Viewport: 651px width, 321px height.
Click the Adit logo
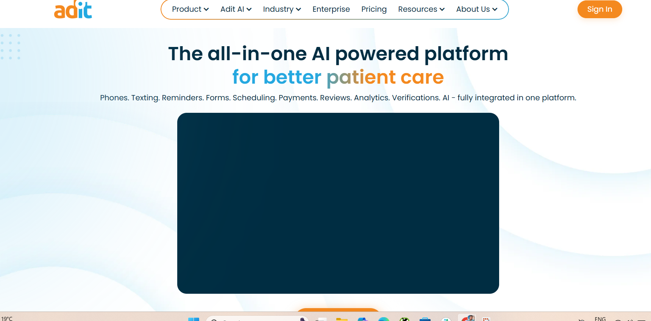(73, 9)
